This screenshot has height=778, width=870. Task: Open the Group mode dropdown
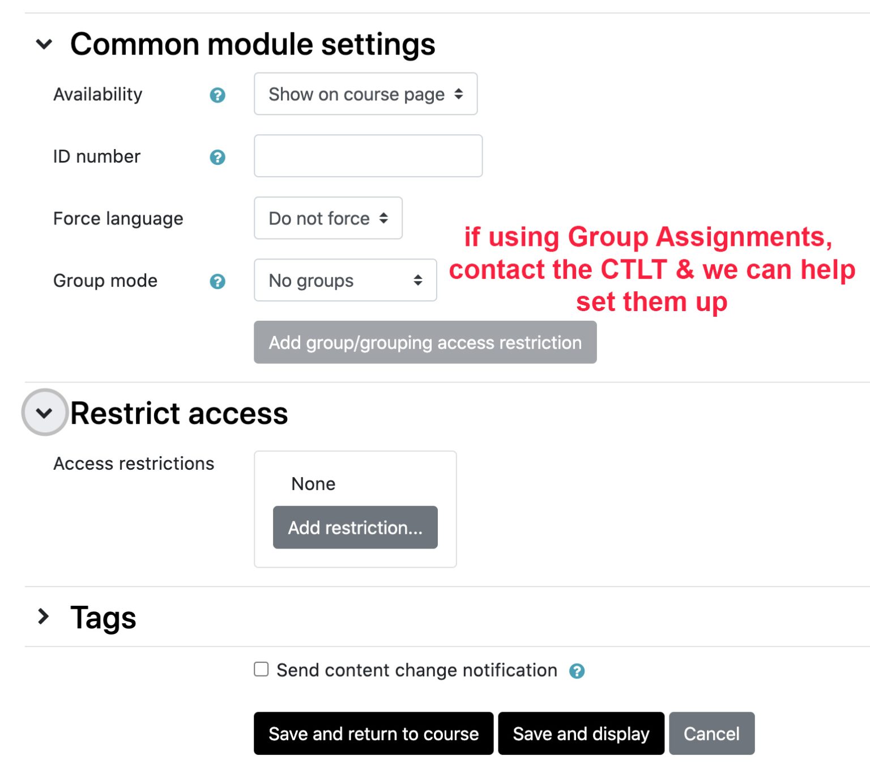[x=345, y=280]
